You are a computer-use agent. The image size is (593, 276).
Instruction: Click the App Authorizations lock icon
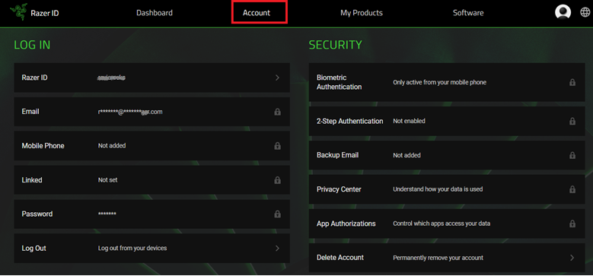[572, 224]
